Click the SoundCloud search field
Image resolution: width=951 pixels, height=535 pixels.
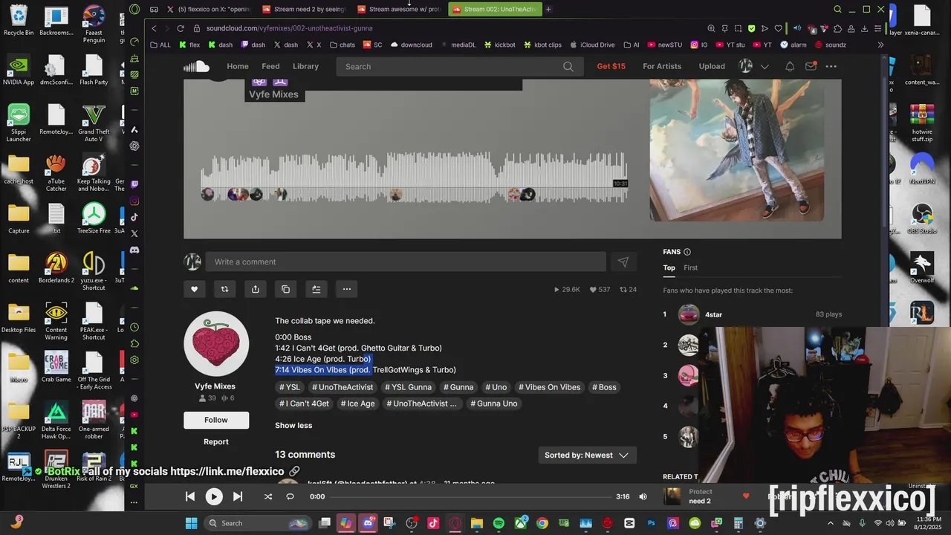coord(459,66)
